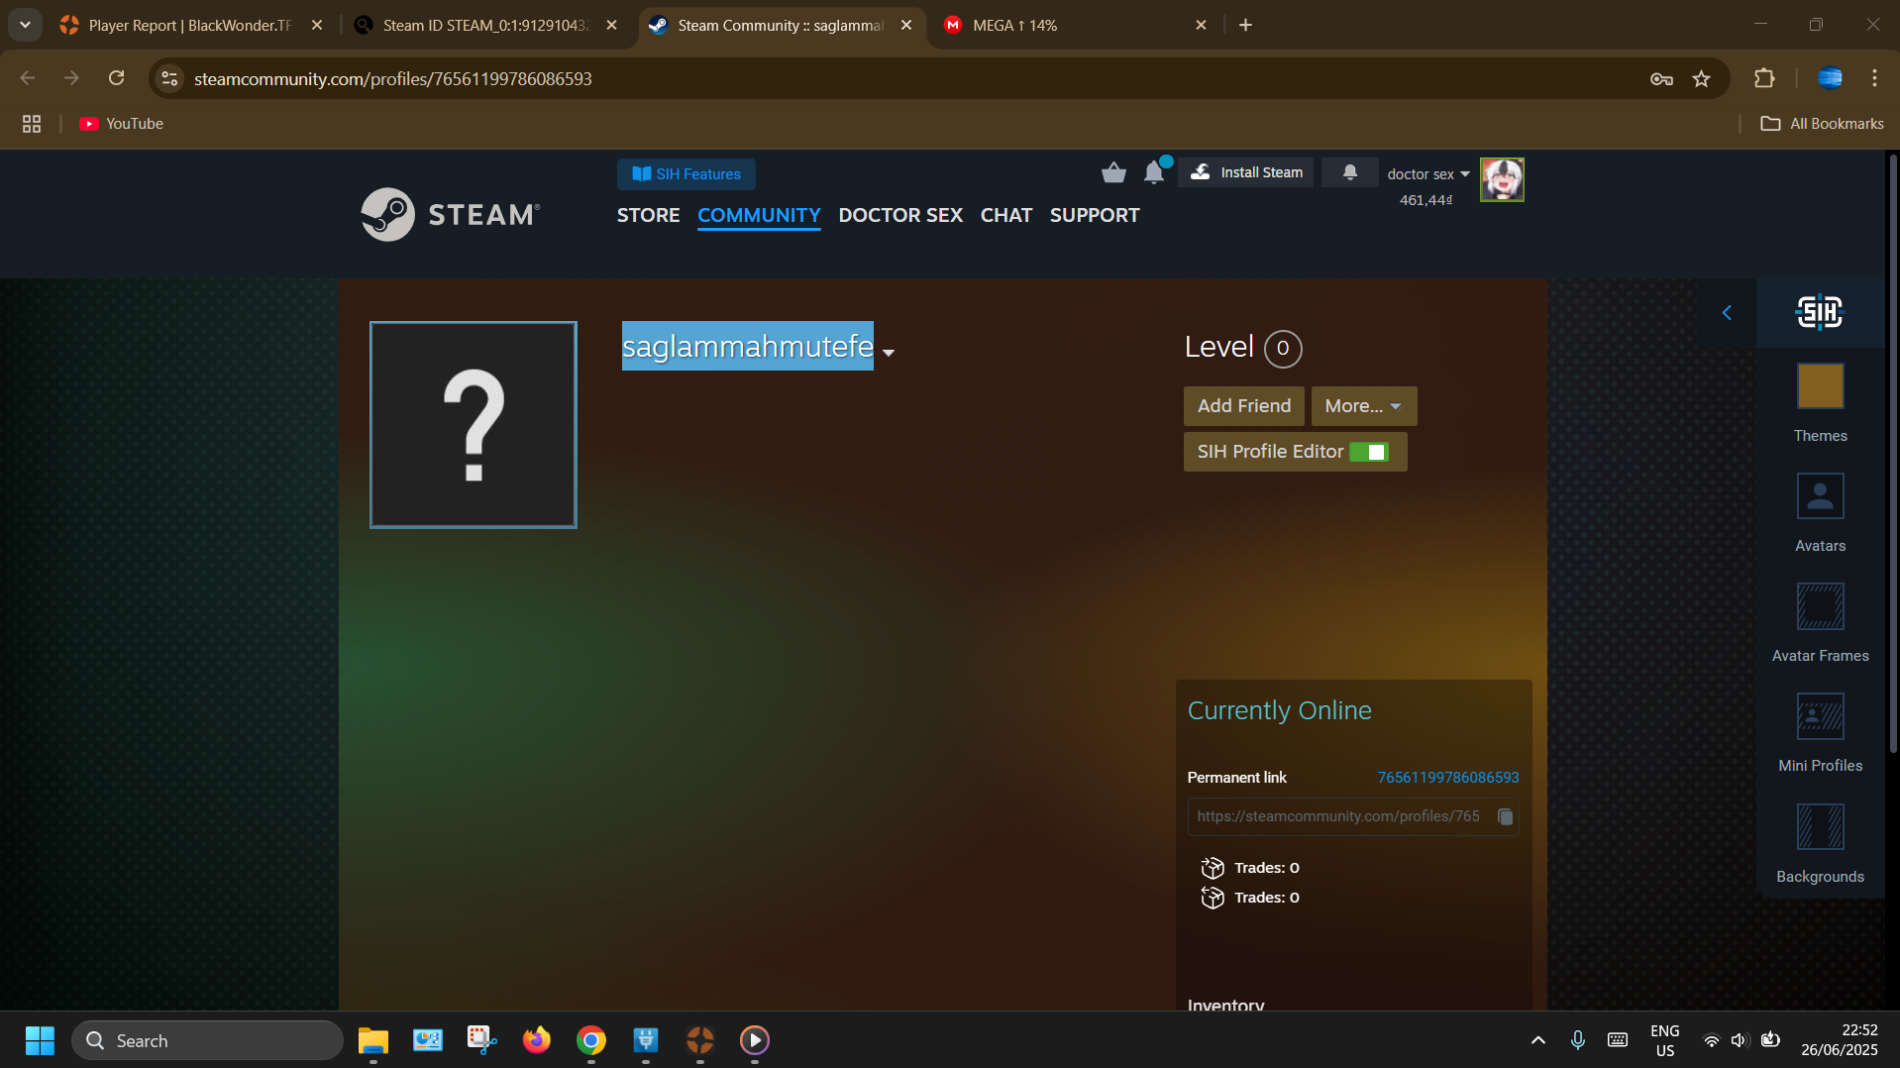Click the address bar URL
This screenshot has height=1068, width=1900.
[392, 79]
